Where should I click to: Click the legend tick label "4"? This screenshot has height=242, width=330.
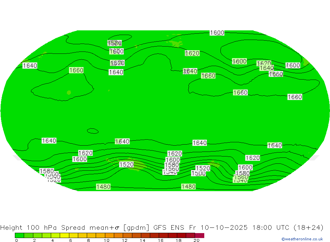pyautogui.click(x=52, y=240)
